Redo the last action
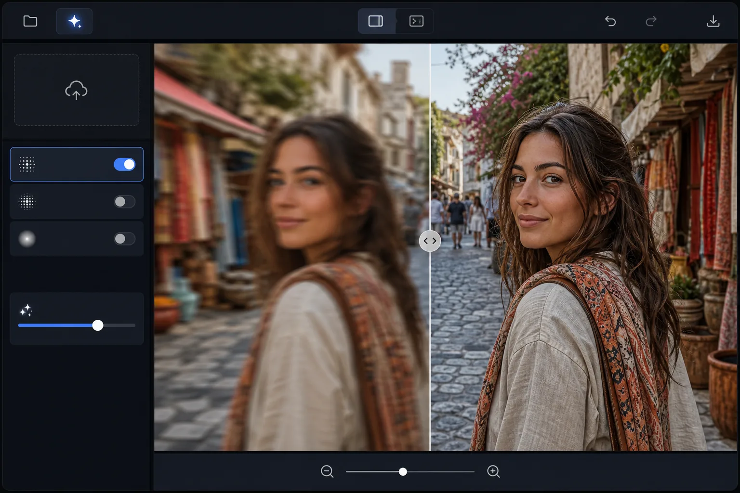Viewport: 740px width, 493px height. click(651, 21)
